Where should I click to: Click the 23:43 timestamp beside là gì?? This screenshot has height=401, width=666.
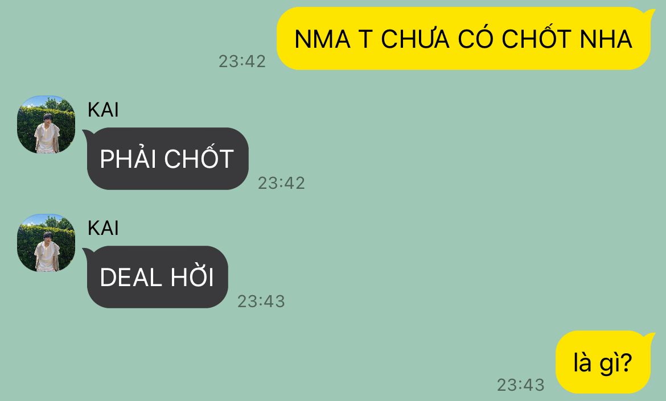pyautogui.click(x=521, y=385)
